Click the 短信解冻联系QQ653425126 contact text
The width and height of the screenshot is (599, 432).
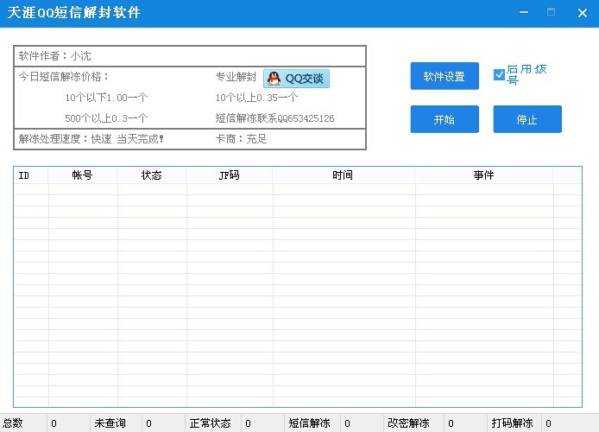tap(274, 118)
